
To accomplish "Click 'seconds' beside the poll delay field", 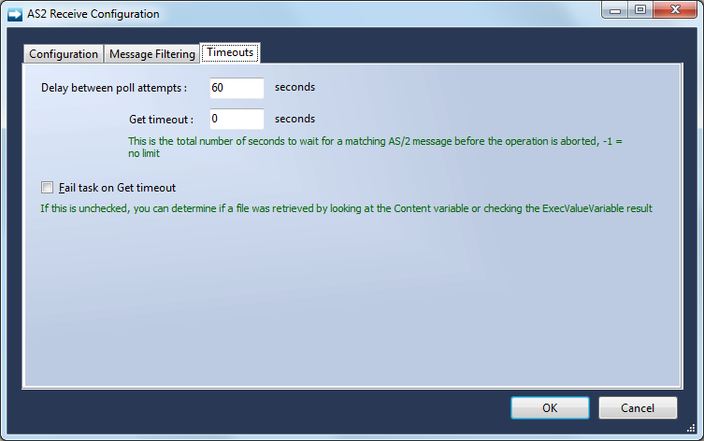I will point(295,88).
